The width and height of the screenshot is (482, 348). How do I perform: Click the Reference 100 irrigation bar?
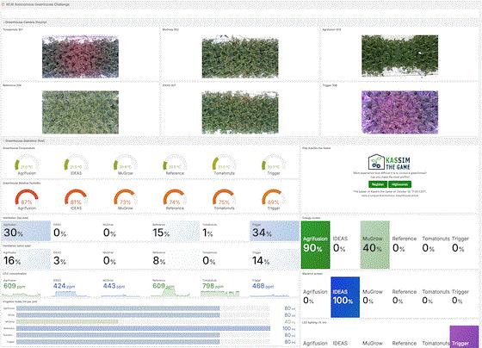tap(143, 328)
